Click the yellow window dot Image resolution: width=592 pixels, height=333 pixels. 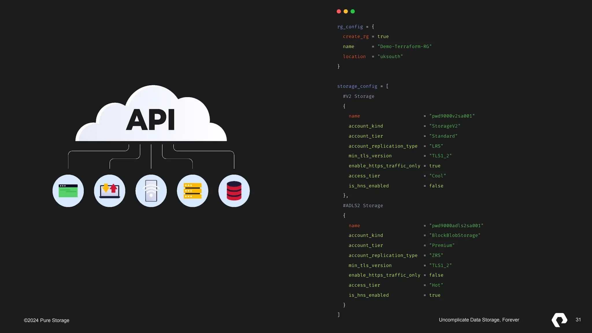[346, 12]
